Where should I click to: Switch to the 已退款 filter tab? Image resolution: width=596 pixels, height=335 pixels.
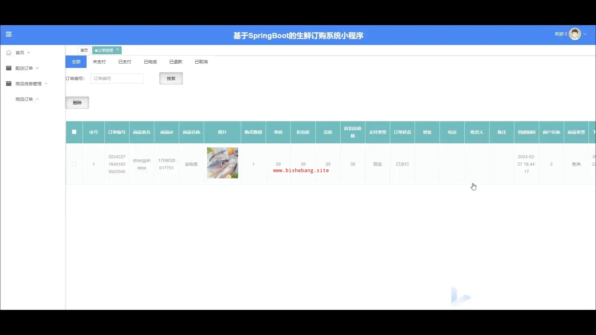pyautogui.click(x=176, y=62)
